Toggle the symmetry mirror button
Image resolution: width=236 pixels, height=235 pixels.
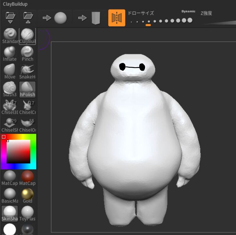point(117,18)
